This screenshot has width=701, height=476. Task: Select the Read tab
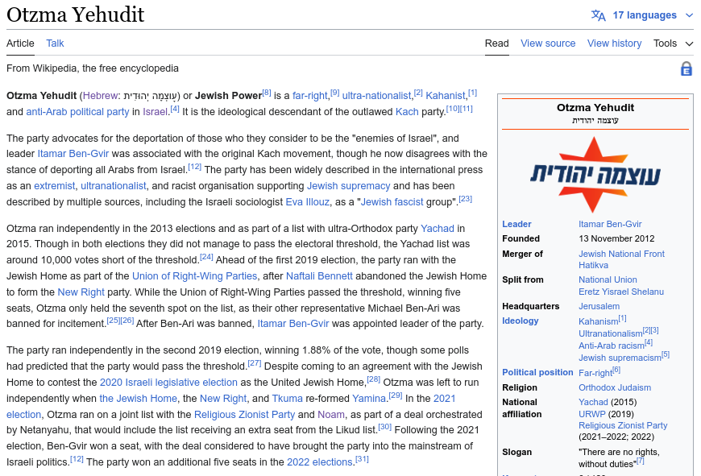[496, 43]
